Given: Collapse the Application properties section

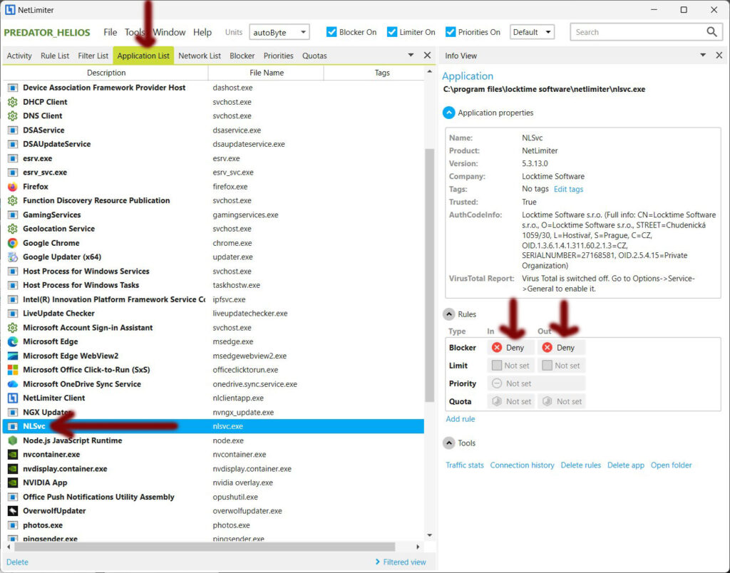Looking at the screenshot, I should (x=449, y=113).
